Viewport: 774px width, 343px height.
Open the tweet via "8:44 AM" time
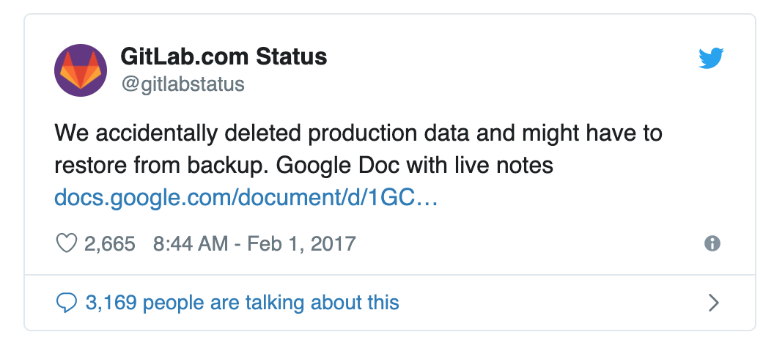pyautogui.click(x=191, y=244)
